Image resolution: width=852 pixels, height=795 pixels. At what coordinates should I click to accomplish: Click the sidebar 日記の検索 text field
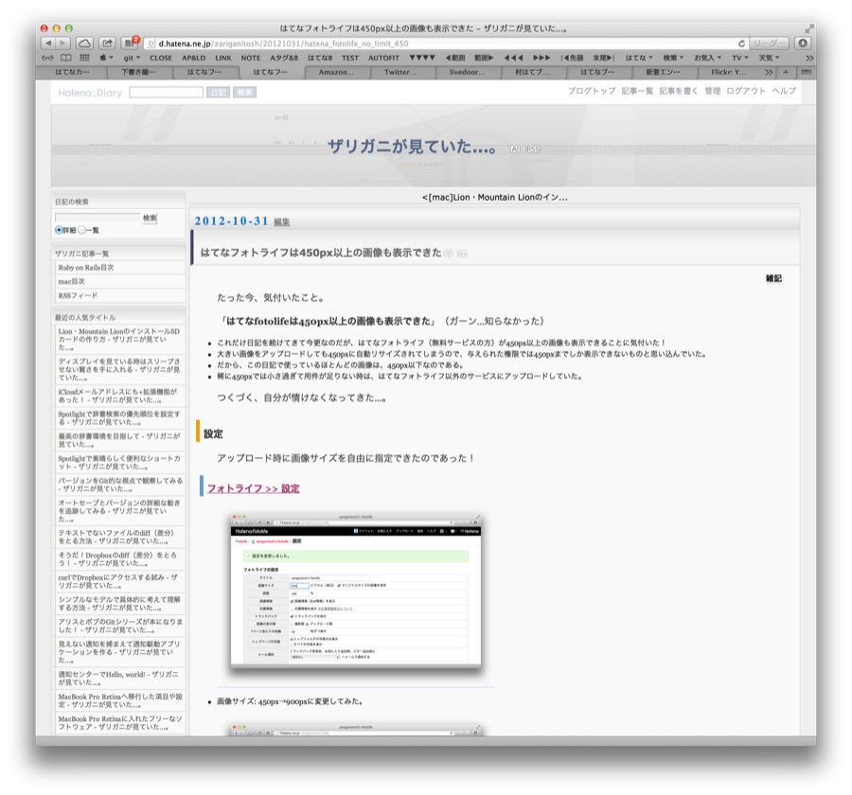pyautogui.click(x=98, y=218)
